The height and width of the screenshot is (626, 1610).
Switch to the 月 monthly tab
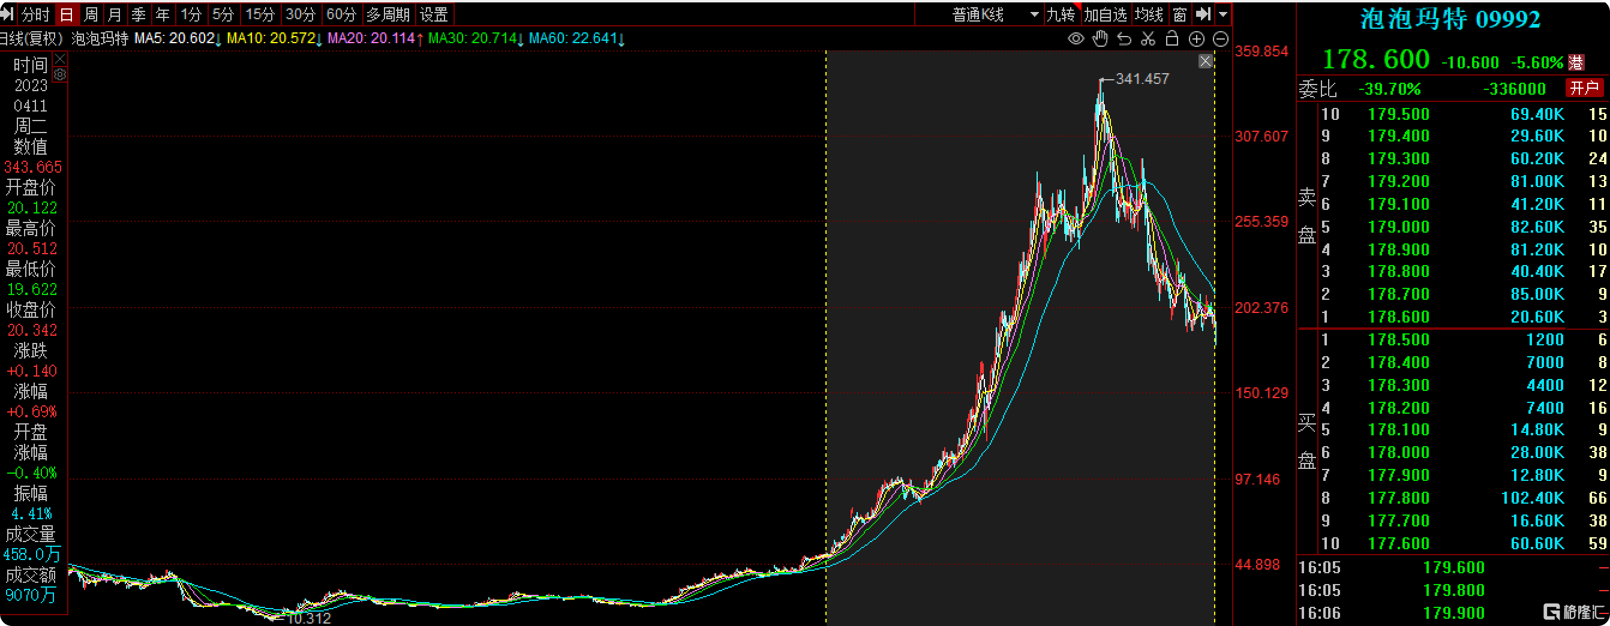(x=115, y=14)
